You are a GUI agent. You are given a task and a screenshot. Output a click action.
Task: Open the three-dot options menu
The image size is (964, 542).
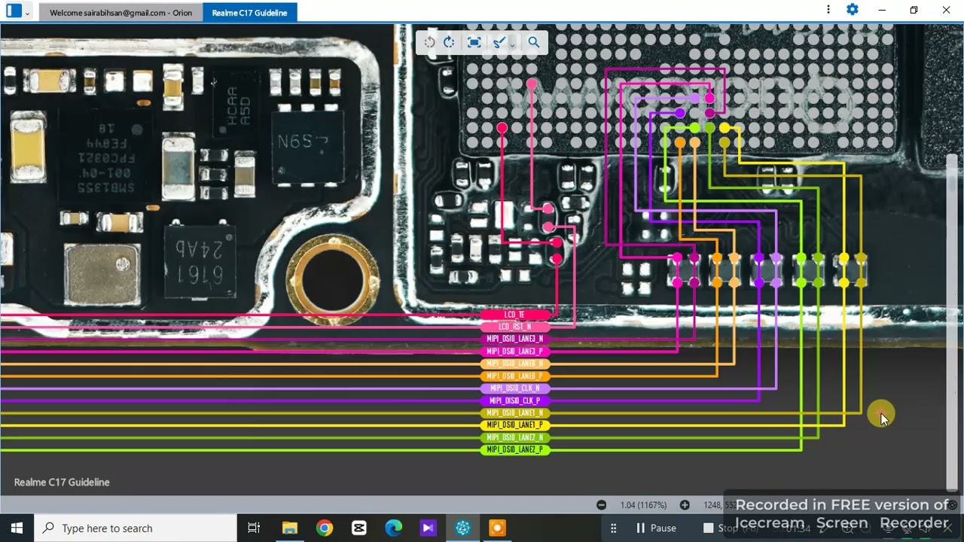pos(828,10)
